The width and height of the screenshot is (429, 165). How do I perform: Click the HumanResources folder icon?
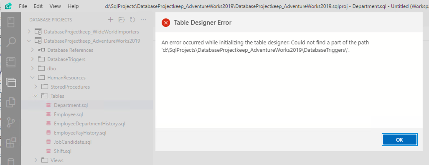41,78
